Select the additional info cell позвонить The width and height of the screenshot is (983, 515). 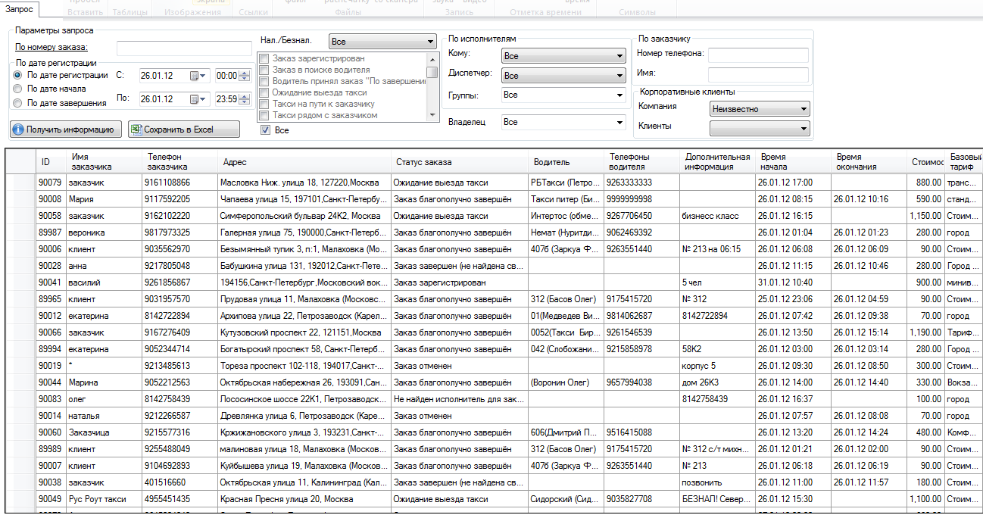pyautogui.click(x=717, y=482)
